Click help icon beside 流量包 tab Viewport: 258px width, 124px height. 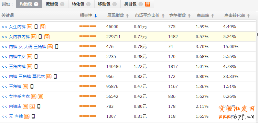(x=62, y=4)
